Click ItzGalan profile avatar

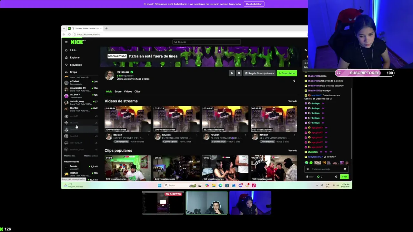coord(109,75)
